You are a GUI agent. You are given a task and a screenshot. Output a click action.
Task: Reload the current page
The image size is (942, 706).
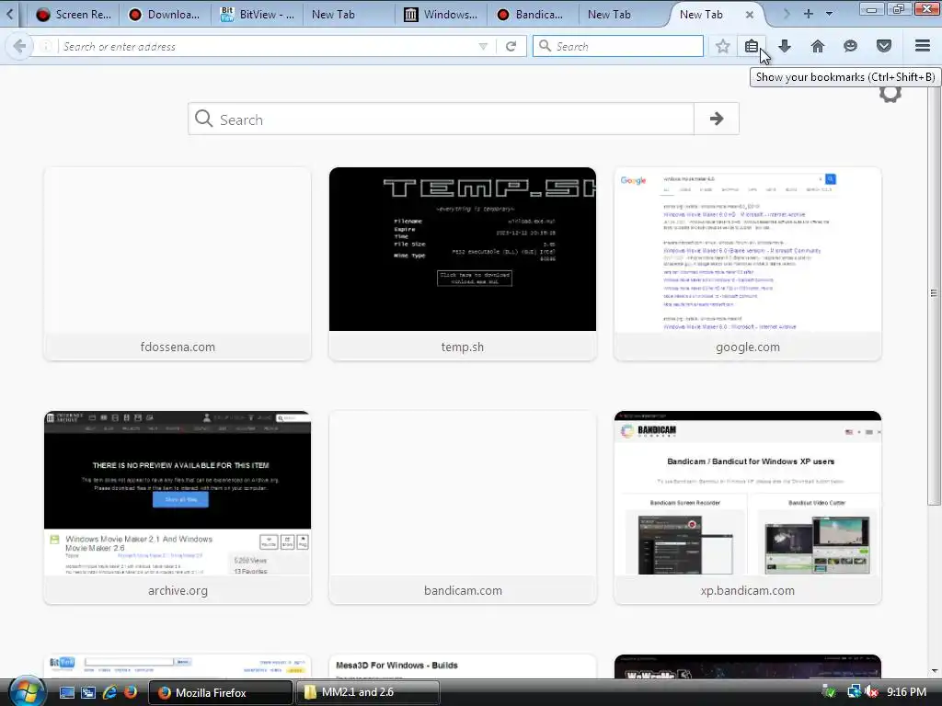[x=511, y=46]
